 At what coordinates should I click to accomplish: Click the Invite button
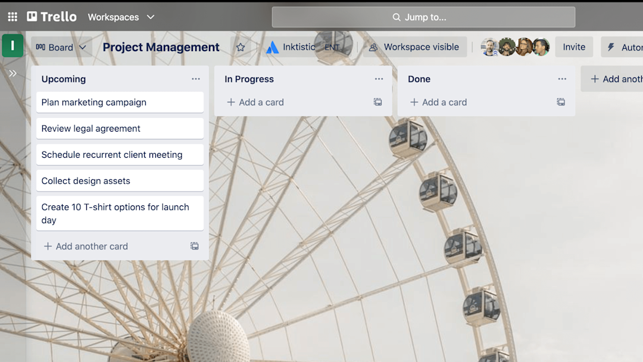[573, 46]
